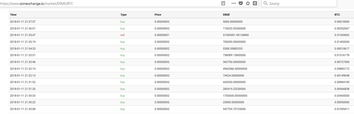
Task: Sort by Type column header
Action: (x=123, y=15)
